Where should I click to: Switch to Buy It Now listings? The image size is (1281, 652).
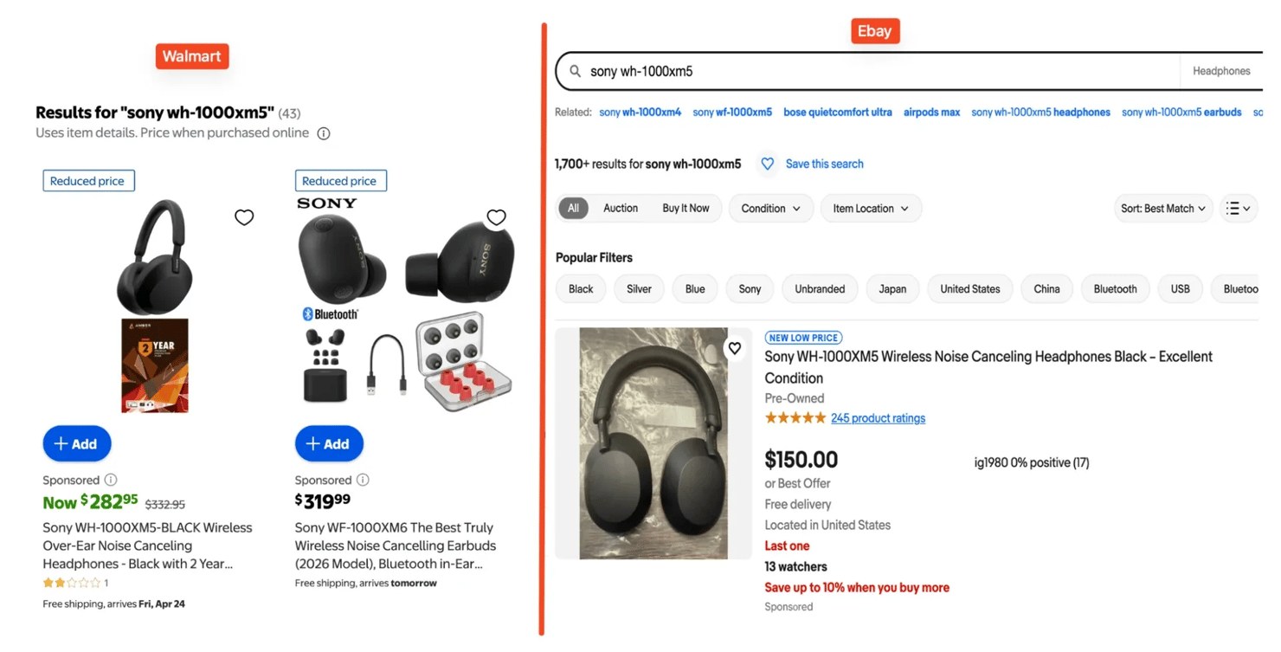coord(686,209)
